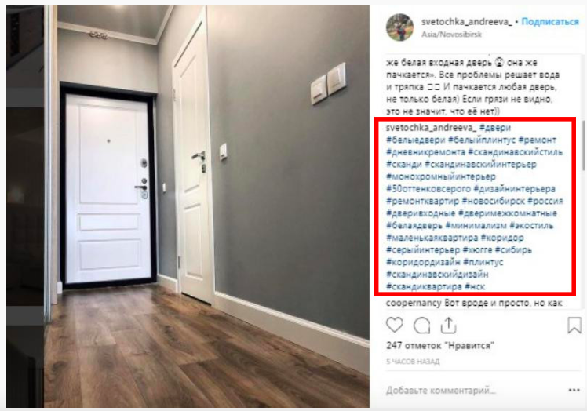Screen dimensions: 587x411
Task: Click the comments panel scrollbar
Action: coord(583,144)
